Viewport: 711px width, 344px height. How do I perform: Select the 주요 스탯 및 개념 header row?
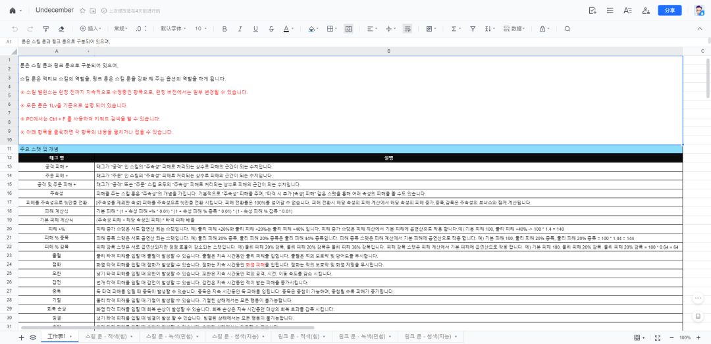pos(350,149)
